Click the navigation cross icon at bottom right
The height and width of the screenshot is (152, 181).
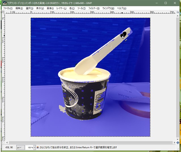[178, 143]
